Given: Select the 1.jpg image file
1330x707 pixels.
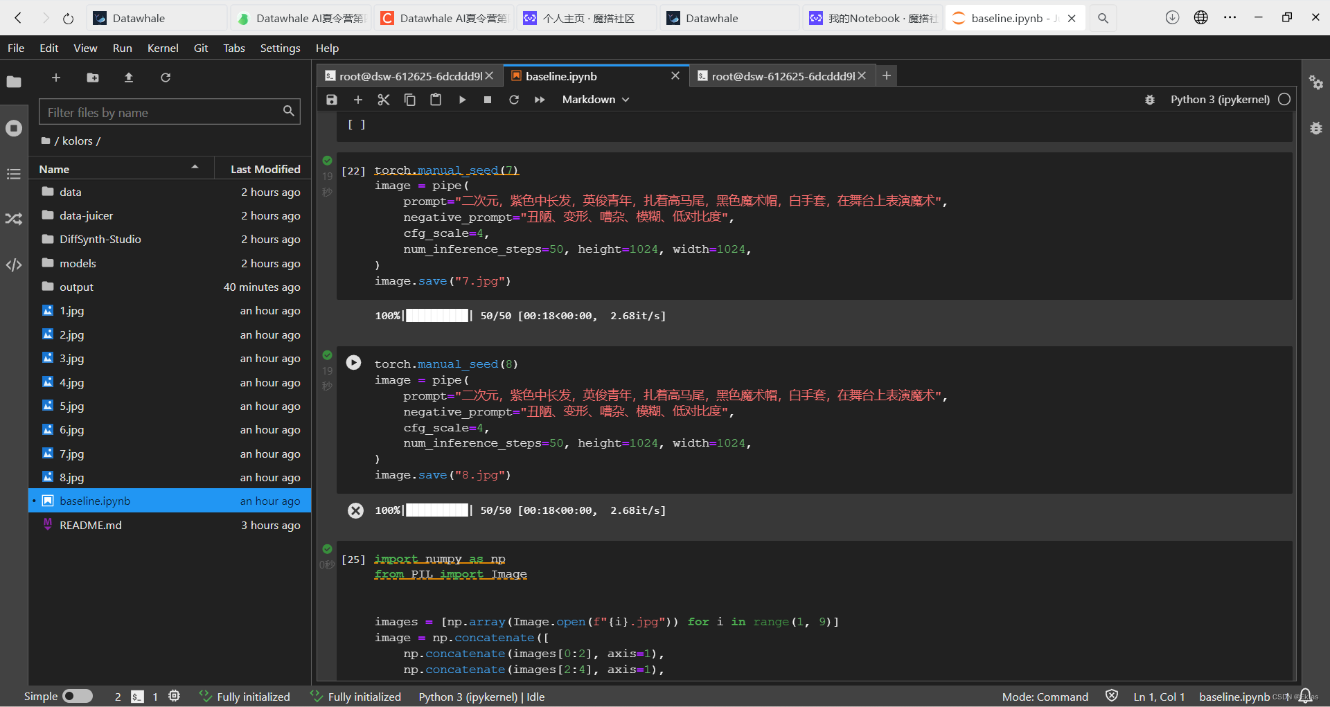Looking at the screenshot, I should 170,310.
